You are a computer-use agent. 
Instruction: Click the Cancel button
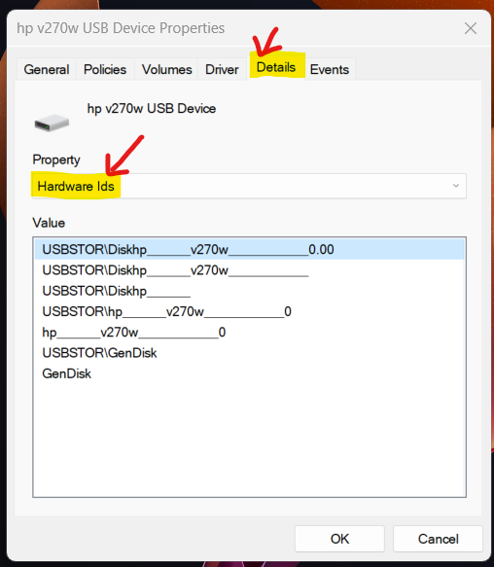click(x=438, y=539)
